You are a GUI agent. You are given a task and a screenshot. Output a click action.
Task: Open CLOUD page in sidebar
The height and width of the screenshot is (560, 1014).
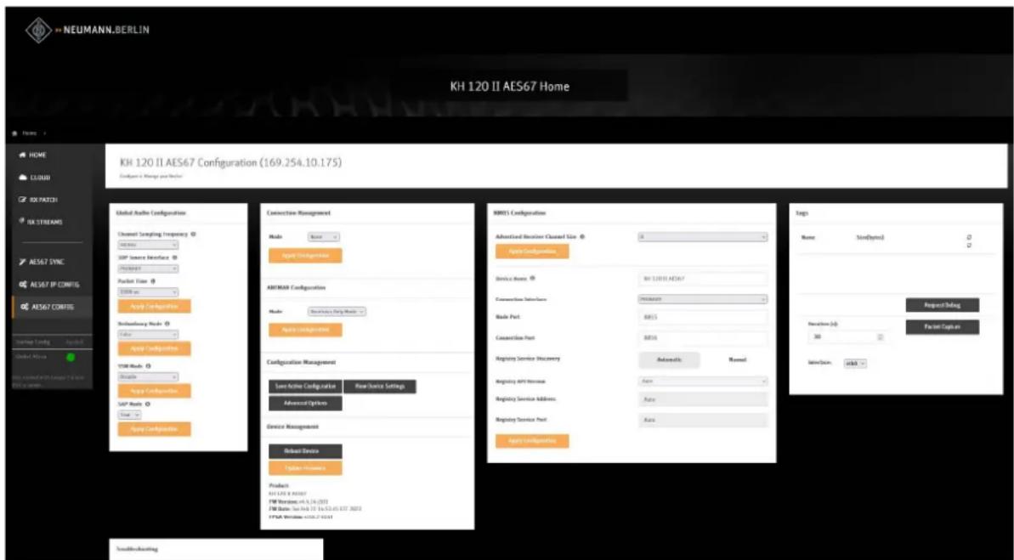(x=35, y=178)
